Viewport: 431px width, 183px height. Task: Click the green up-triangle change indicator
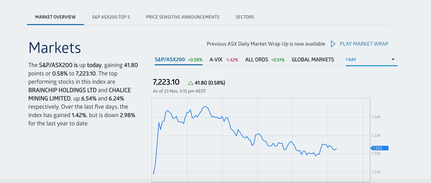point(191,83)
